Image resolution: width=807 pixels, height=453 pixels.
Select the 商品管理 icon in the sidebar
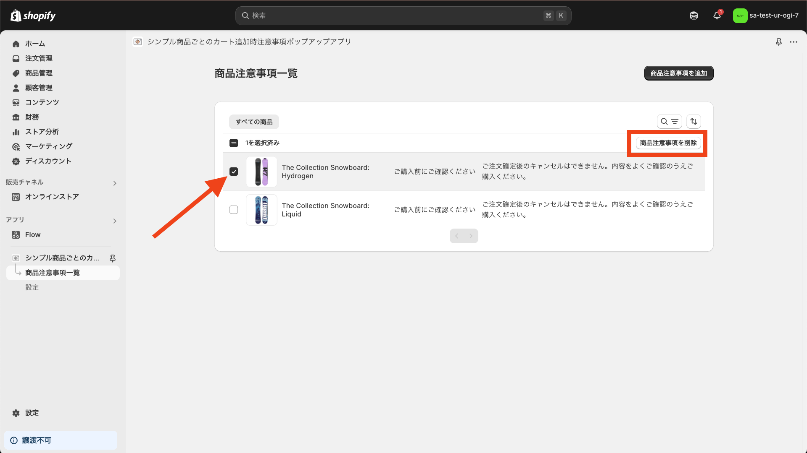(x=16, y=73)
